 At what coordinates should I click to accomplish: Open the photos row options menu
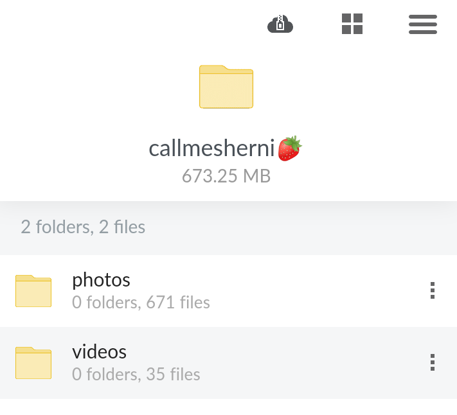click(x=433, y=291)
